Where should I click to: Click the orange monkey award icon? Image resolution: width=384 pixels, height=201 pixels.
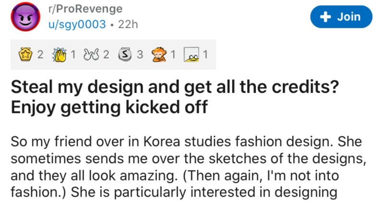tap(158, 54)
